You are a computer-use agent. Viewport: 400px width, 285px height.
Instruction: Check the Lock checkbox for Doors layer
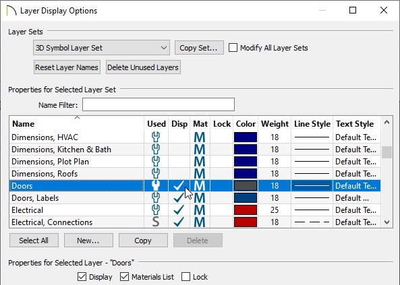tap(185, 277)
